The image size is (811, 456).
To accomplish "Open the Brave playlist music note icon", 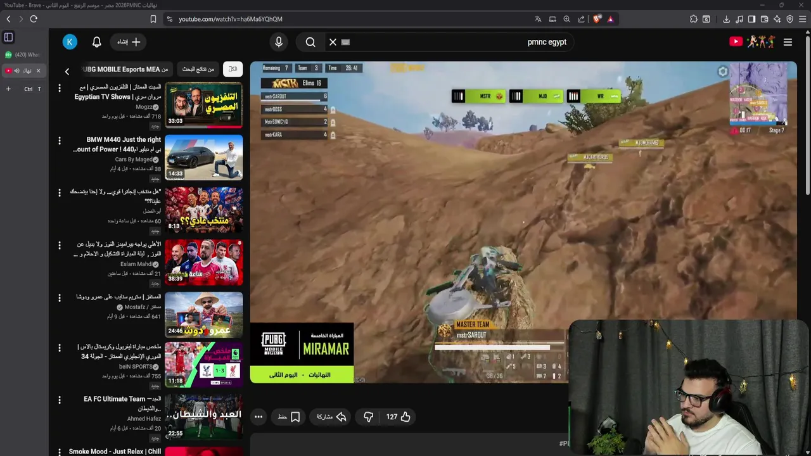I will click(739, 19).
